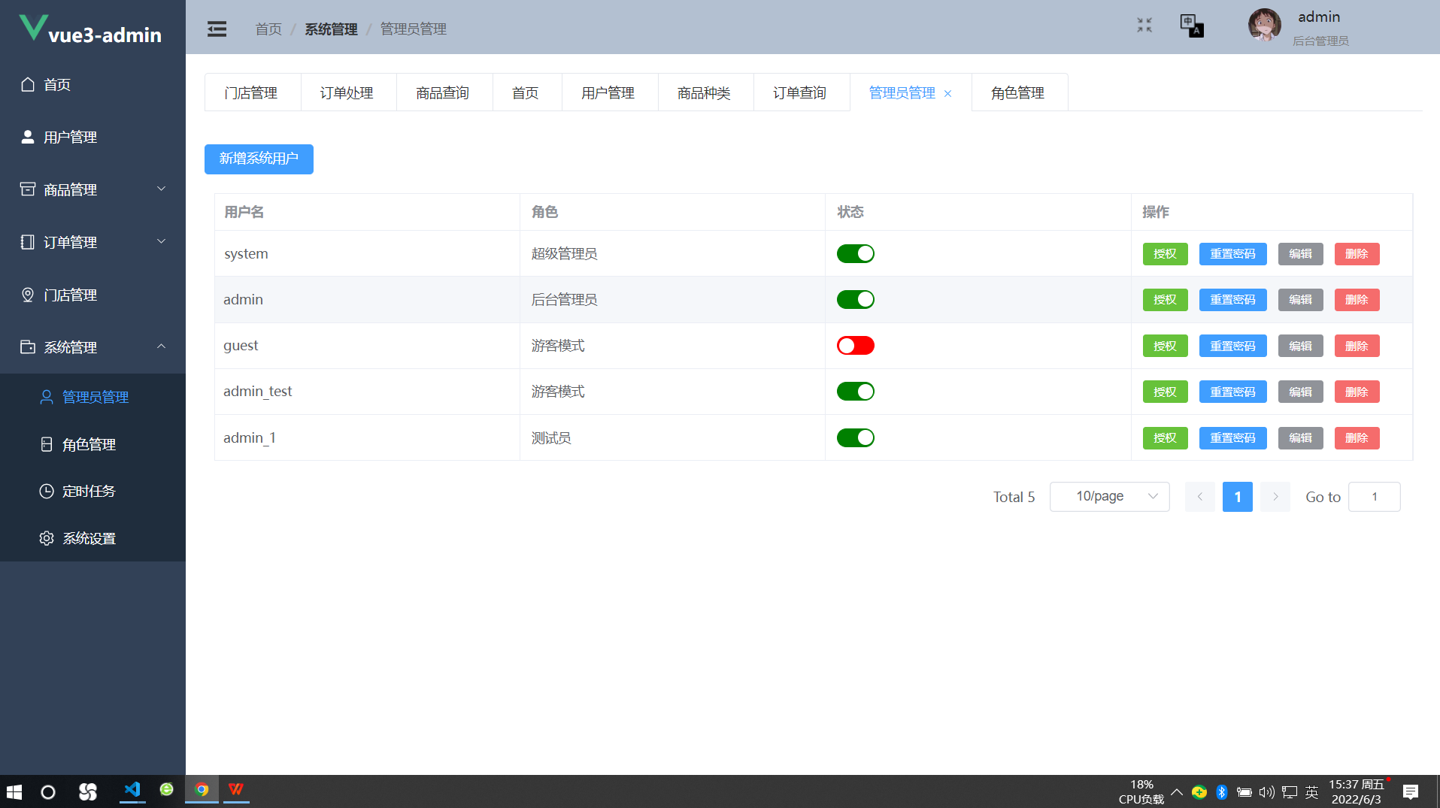Click the 新增系统用户 button
1440x808 pixels.
(259, 159)
